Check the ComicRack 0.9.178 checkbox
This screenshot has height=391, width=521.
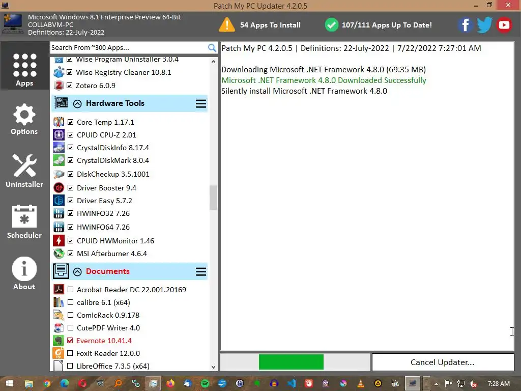click(70, 315)
